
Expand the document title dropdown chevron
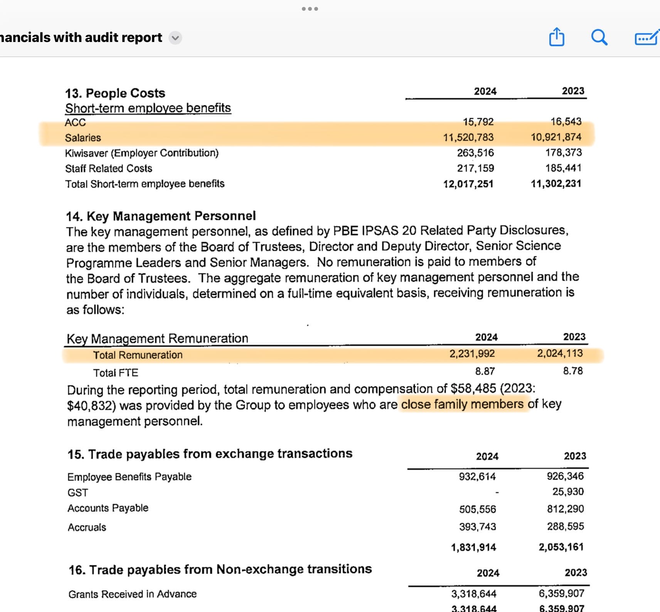(175, 38)
